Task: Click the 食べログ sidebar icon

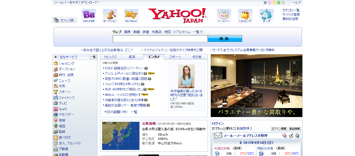Action: [56, 138]
